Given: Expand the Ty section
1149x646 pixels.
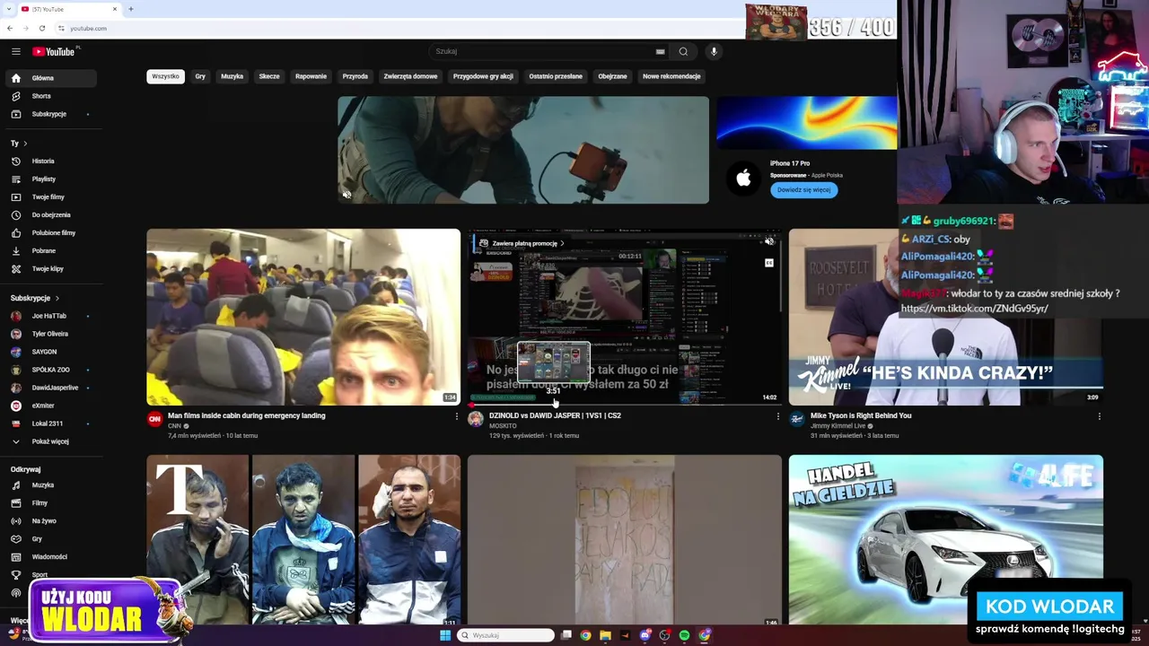Looking at the screenshot, I should [19, 144].
